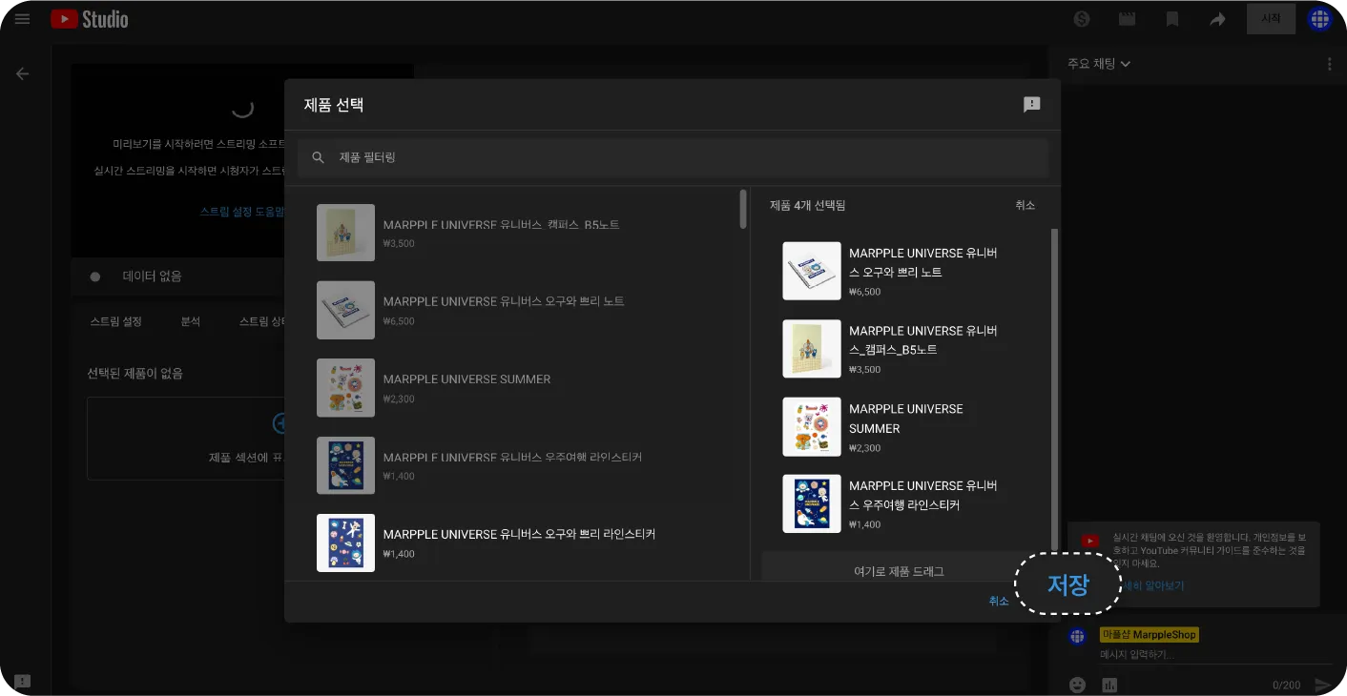Start a poll from chat bar
Image resolution: width=1347 pixels, height=696 pixels.
pos(1109,685)
